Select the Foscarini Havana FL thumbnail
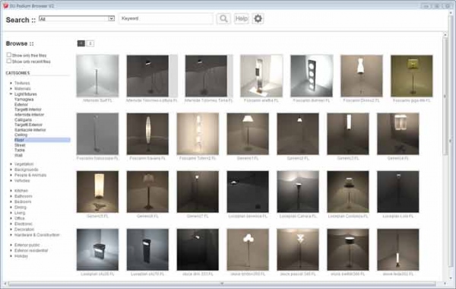Viewport: 456px width, 289px height. click(147, 134)
